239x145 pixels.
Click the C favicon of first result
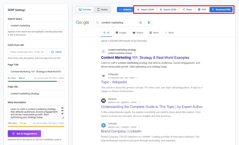coord(103,51)
